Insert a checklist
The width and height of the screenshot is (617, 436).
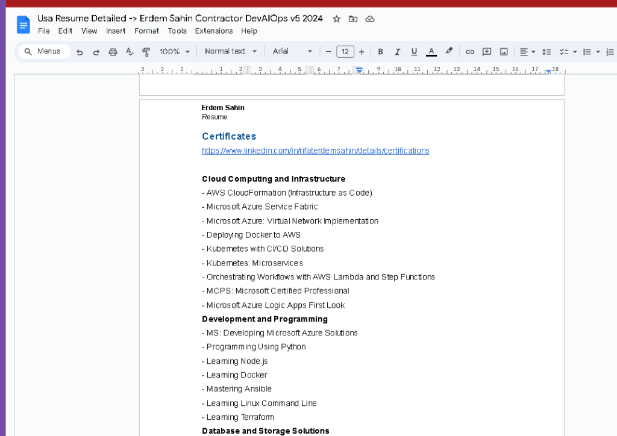point(564,52)
